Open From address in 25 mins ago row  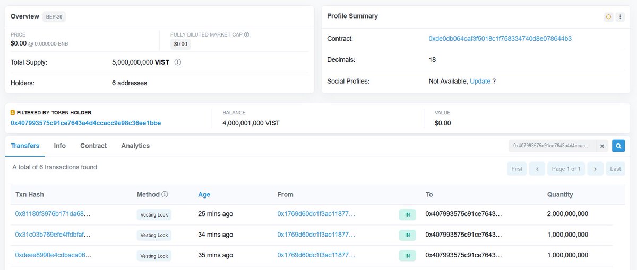[x=316, y=214]
